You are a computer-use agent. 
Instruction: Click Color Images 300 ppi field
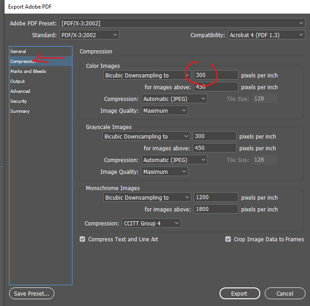[216, 75]
